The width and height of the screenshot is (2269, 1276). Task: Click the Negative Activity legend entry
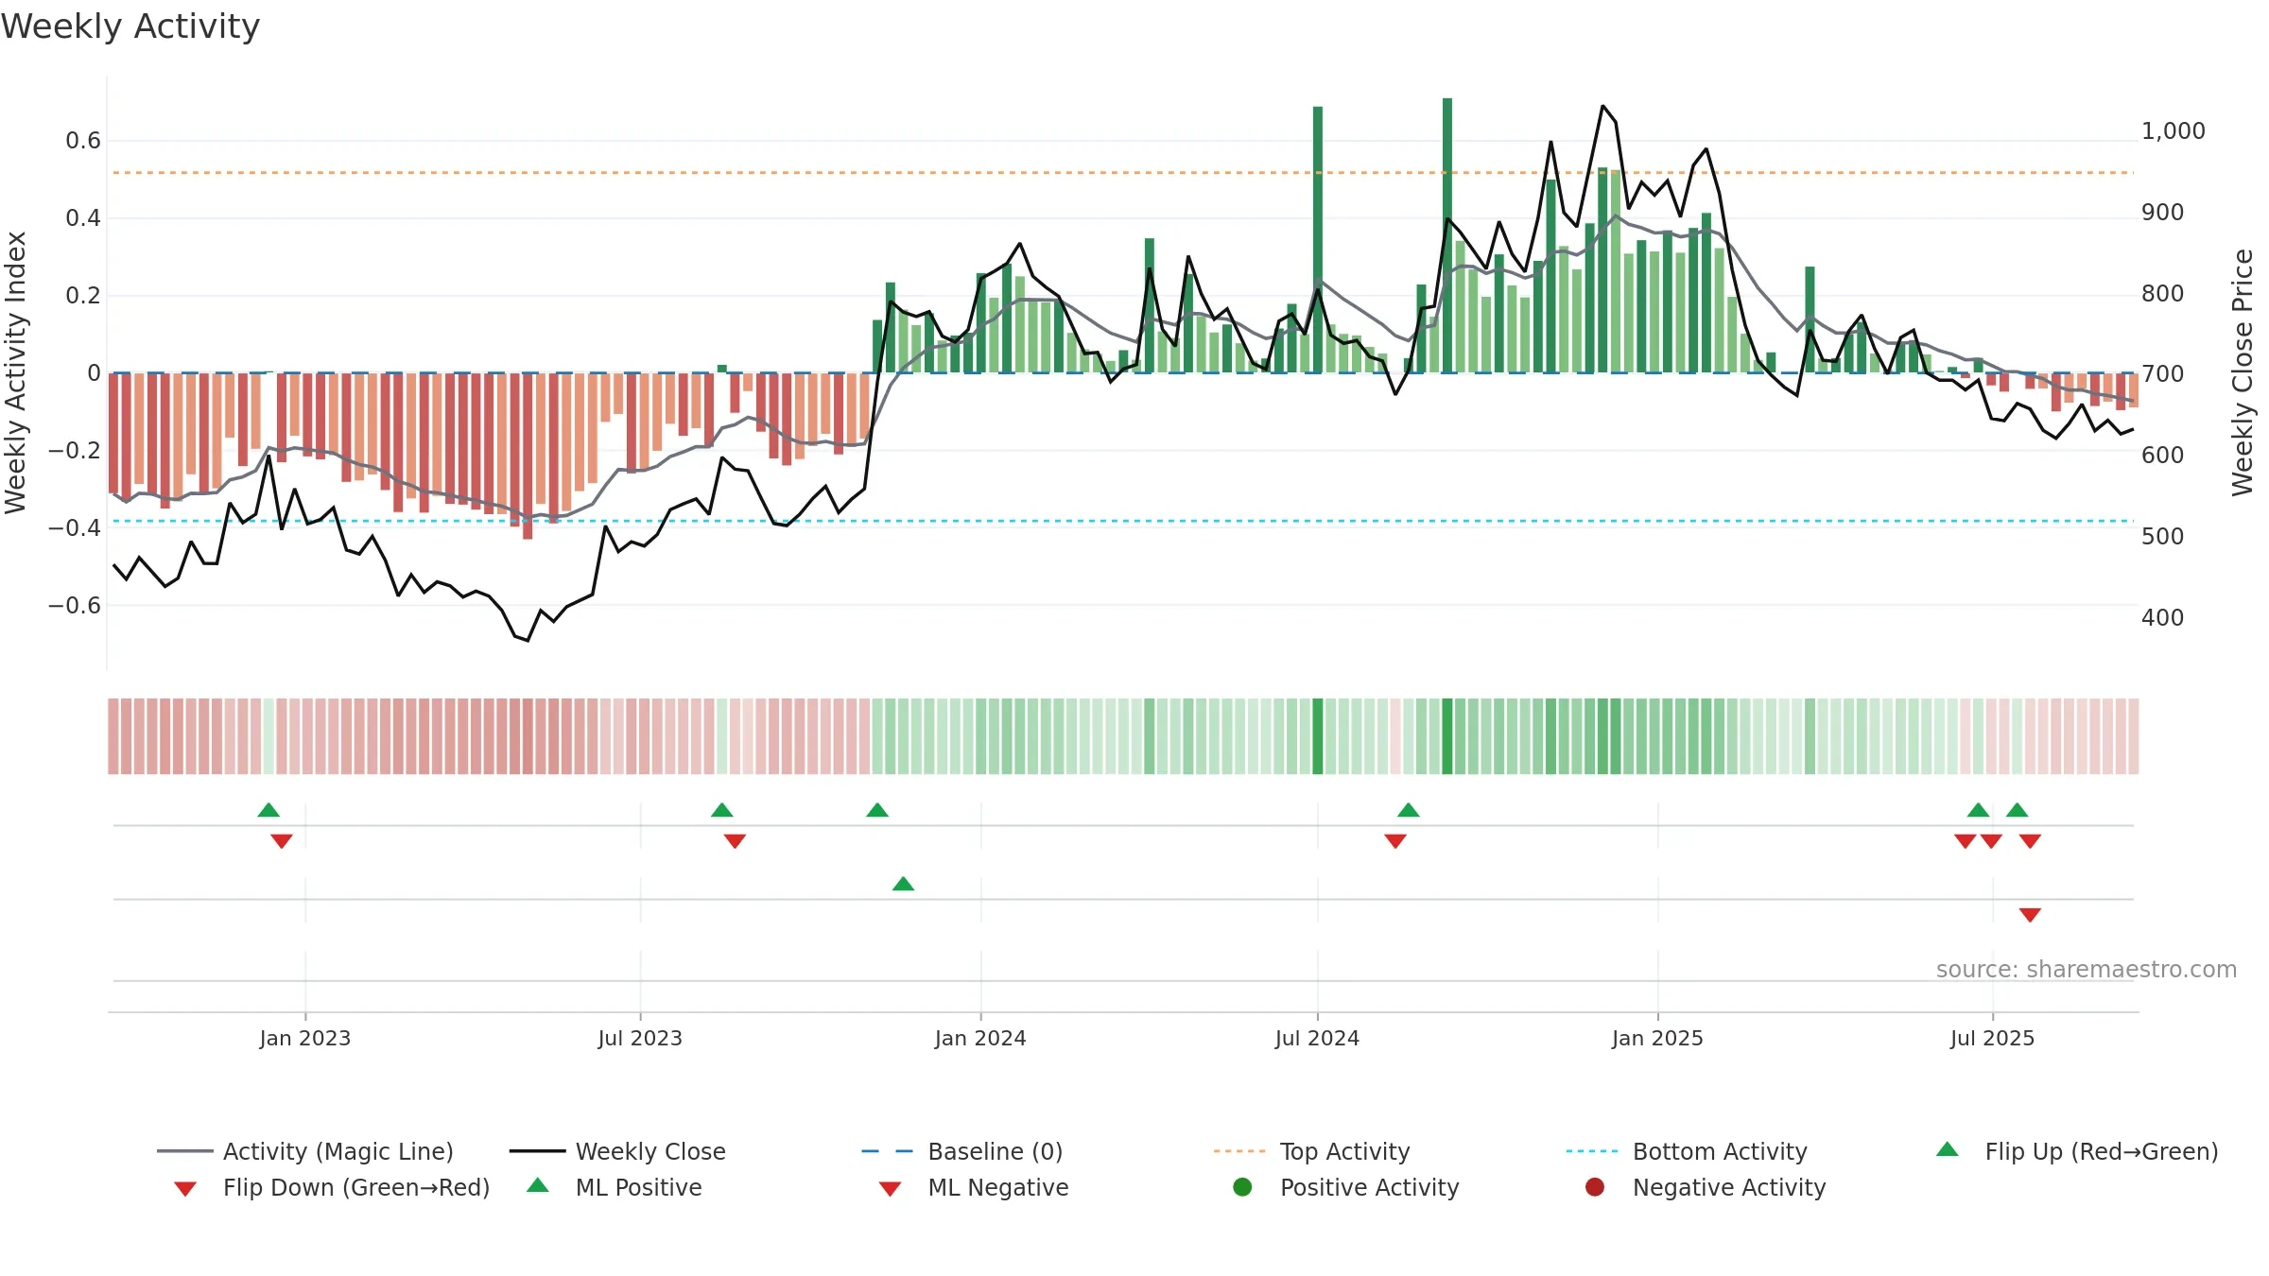point(1706,1187)
